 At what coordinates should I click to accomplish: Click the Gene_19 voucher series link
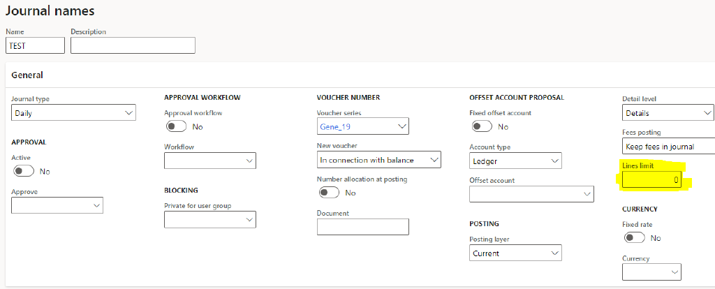[x=335, y=127]
